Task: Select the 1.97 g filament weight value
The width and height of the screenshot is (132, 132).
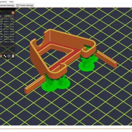Action: click(x=12, y=21)
